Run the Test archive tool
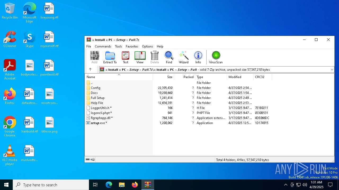Viewport: 339px width, 190px height. (126, 57)
